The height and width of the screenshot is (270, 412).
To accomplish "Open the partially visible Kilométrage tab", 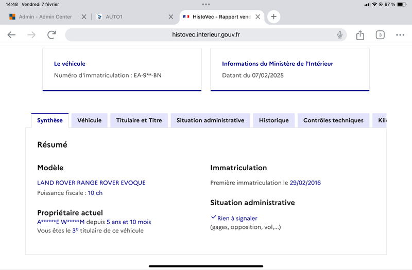I will pos(380,120).
